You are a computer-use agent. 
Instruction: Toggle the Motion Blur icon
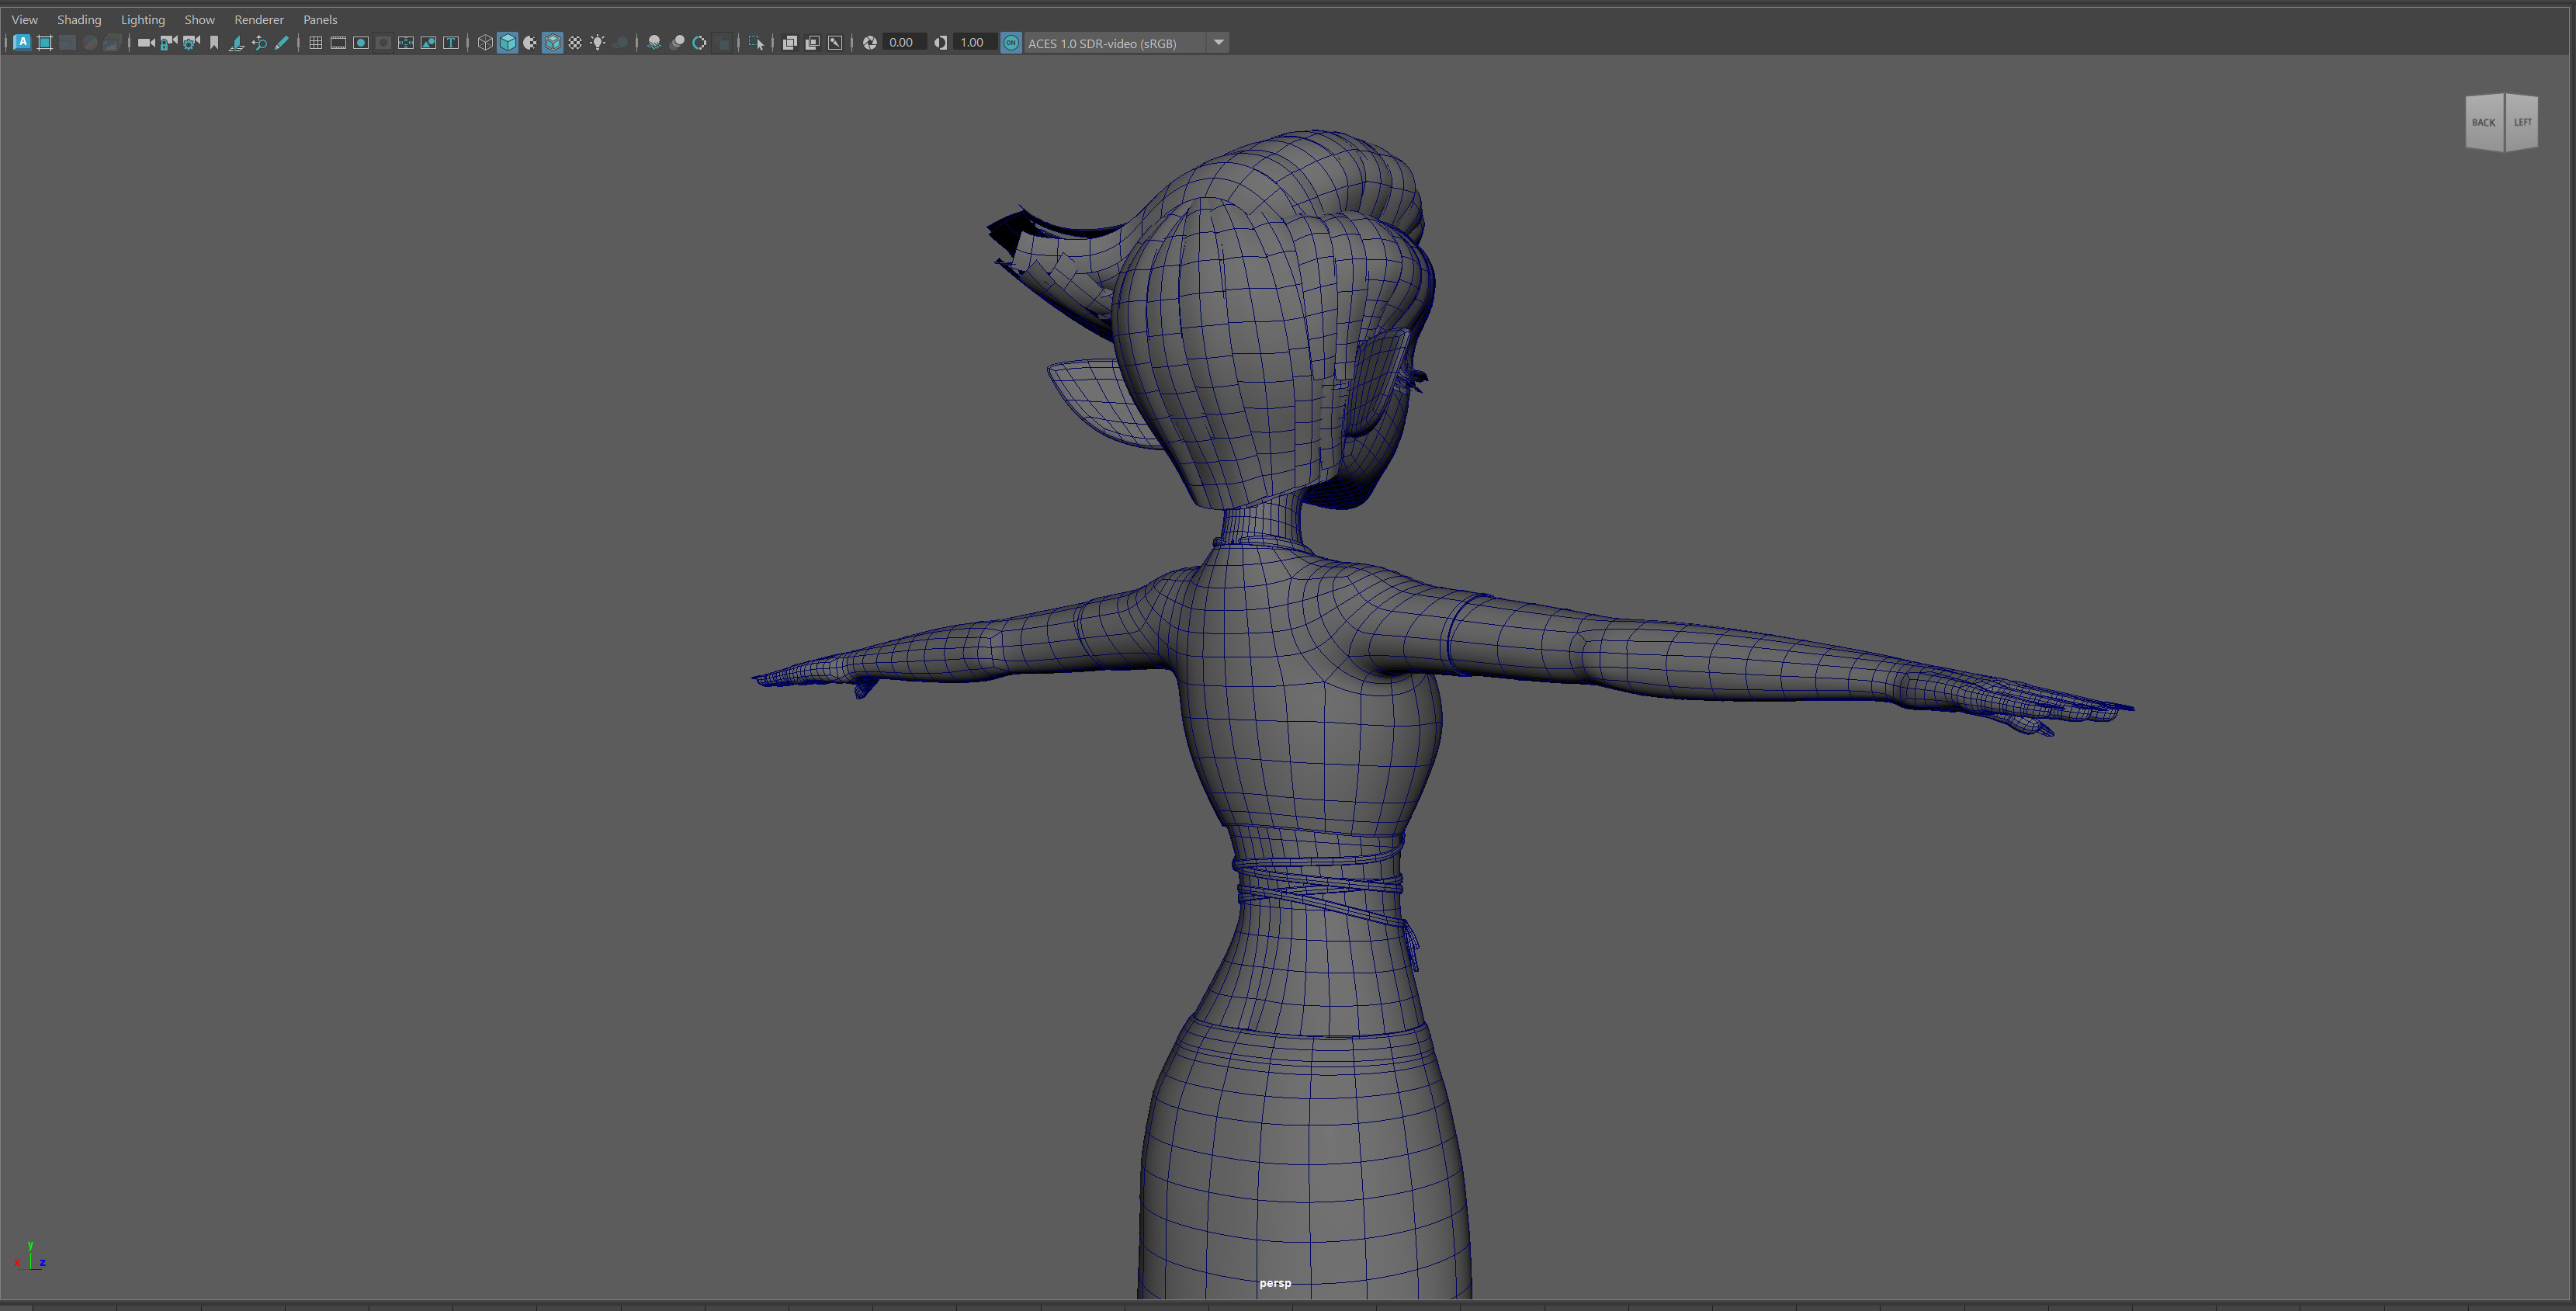click(677, 43)
